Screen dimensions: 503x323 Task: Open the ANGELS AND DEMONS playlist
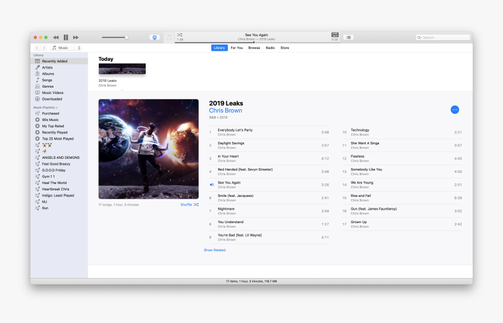pos(59,158)
